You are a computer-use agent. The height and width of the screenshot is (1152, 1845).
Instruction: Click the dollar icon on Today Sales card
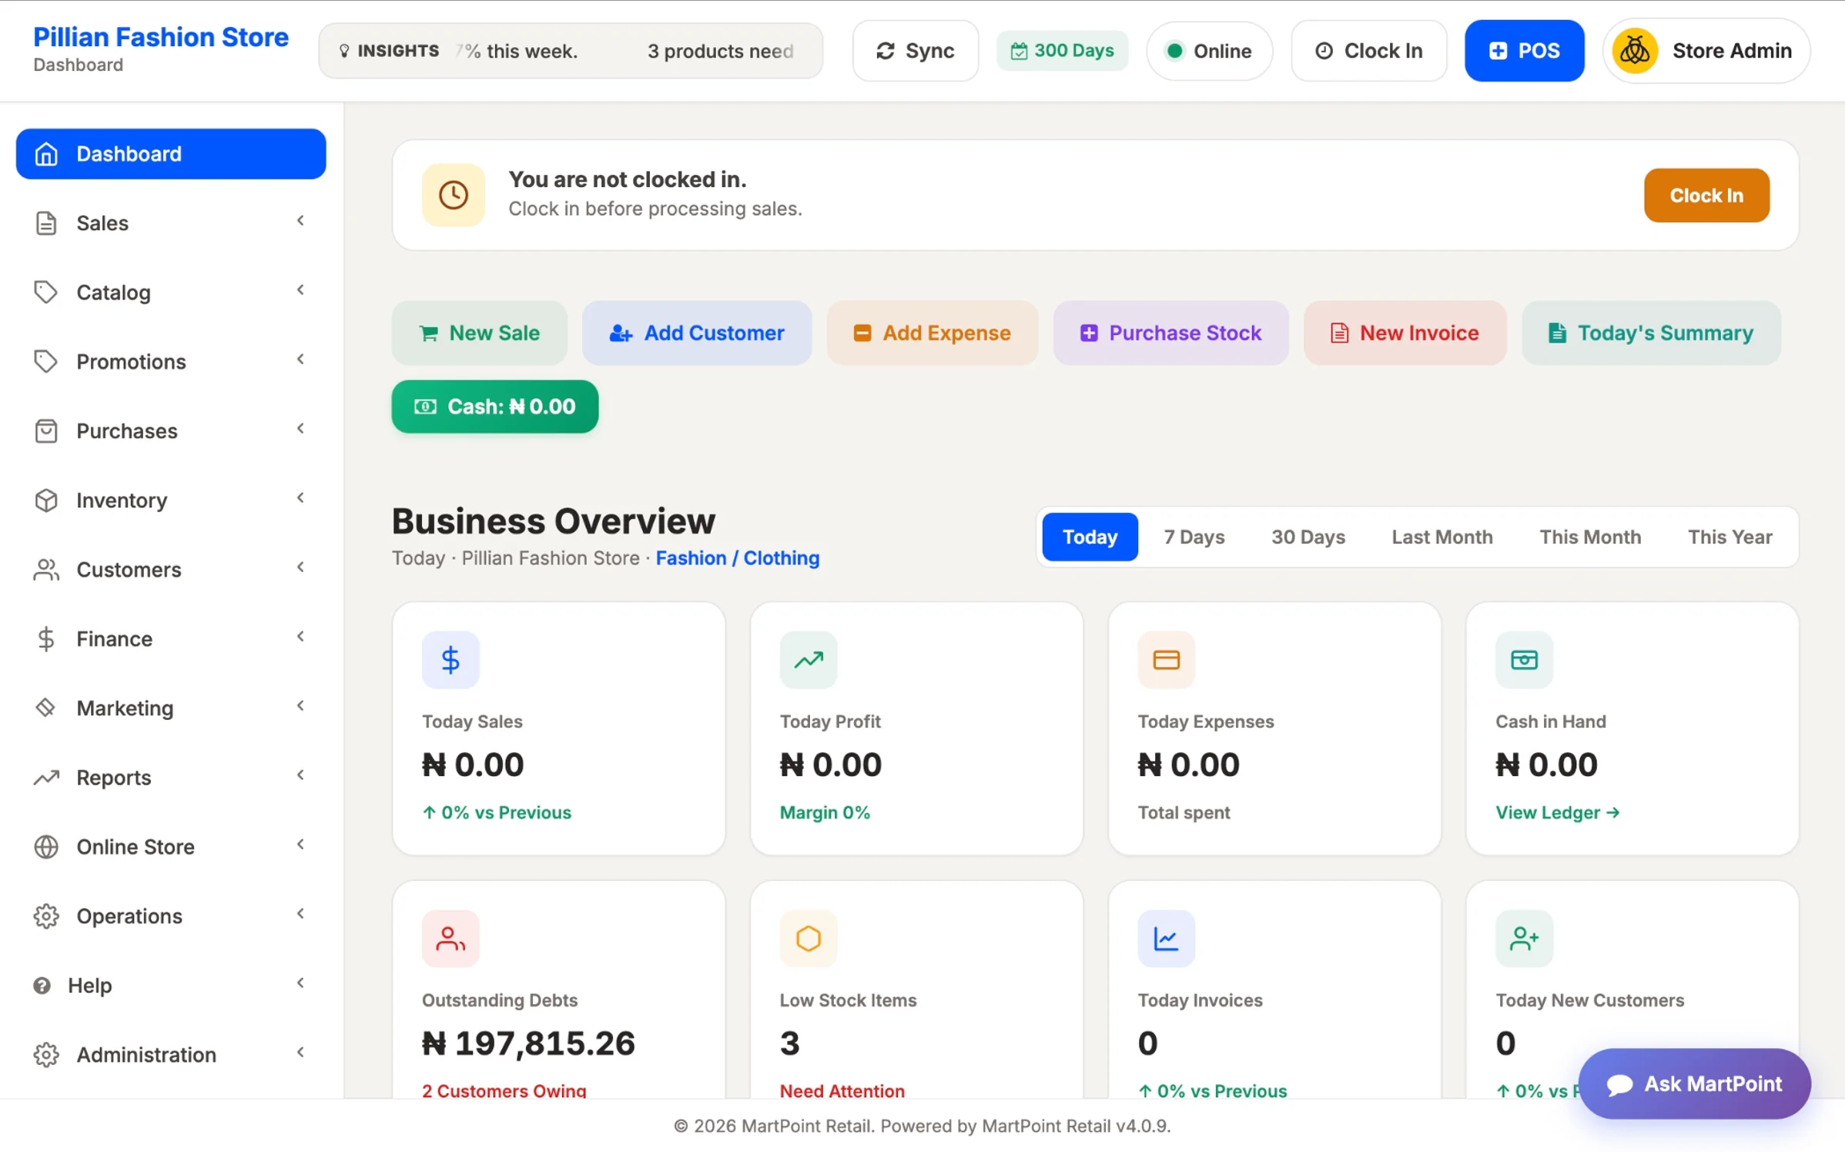pyautogui.click(x=450, y=660)
